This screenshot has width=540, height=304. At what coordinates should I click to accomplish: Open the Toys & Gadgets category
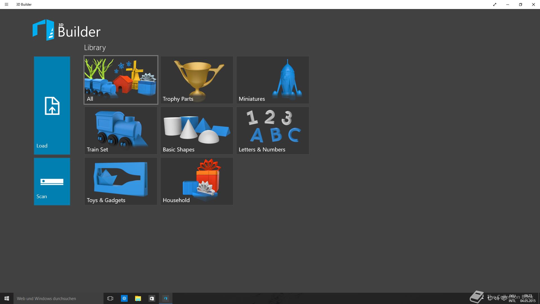[x=121, y=181]
